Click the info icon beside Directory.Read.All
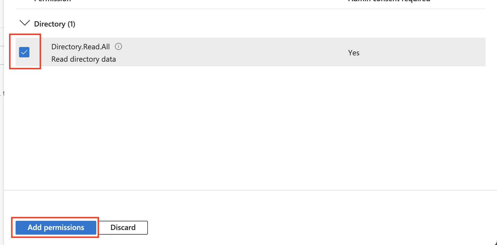 [x=118, y=46]
